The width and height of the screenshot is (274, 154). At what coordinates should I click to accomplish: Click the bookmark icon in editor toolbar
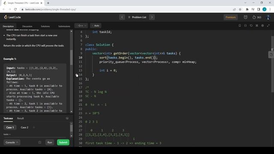pyautogui.click(x=240, y=26)
